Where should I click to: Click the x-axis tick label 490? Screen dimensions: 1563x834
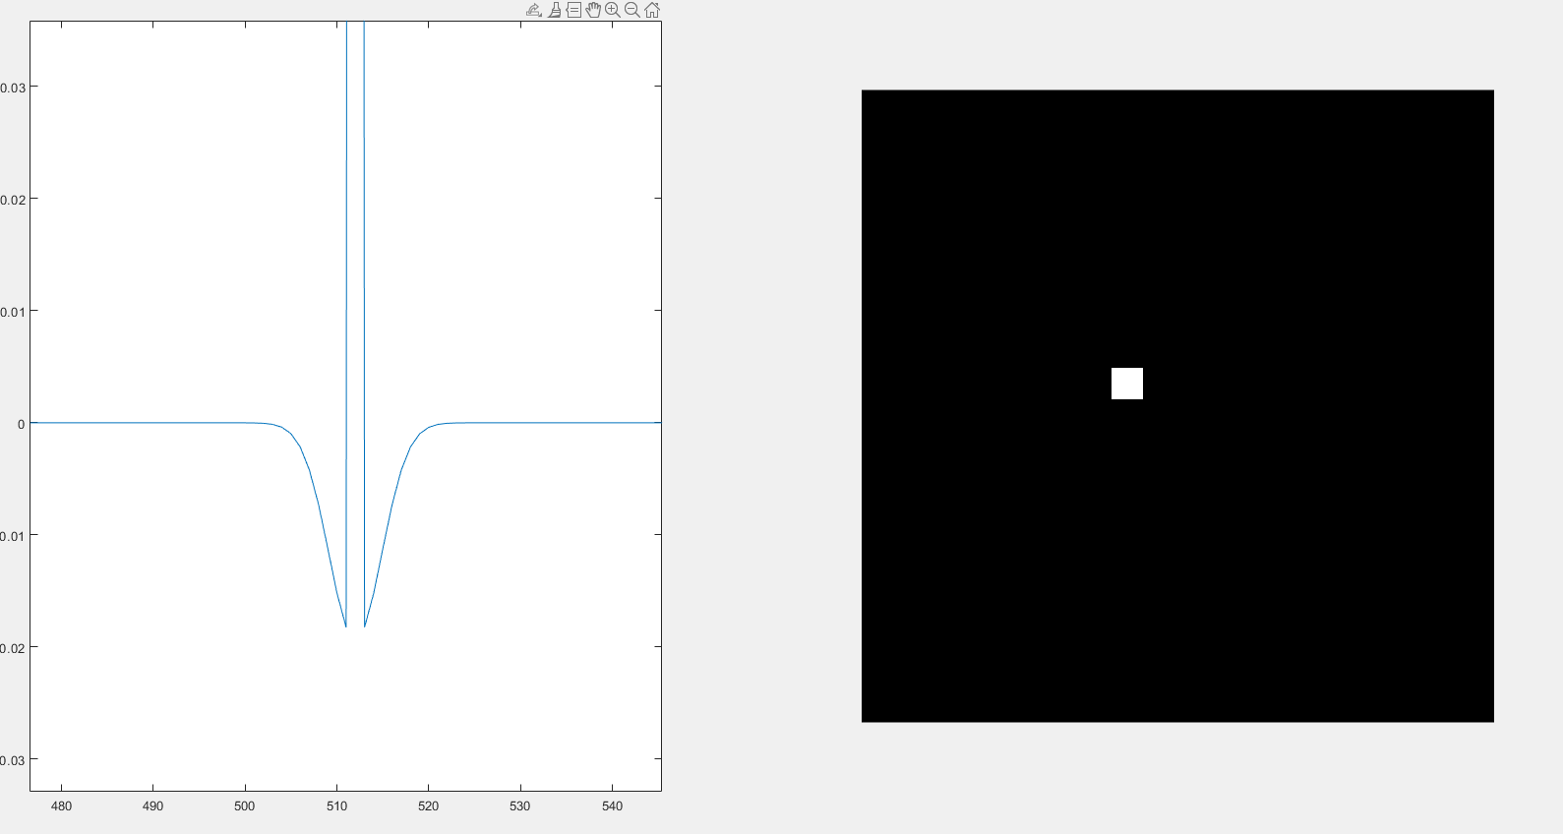pyautogui.click(x=152, y=805)
